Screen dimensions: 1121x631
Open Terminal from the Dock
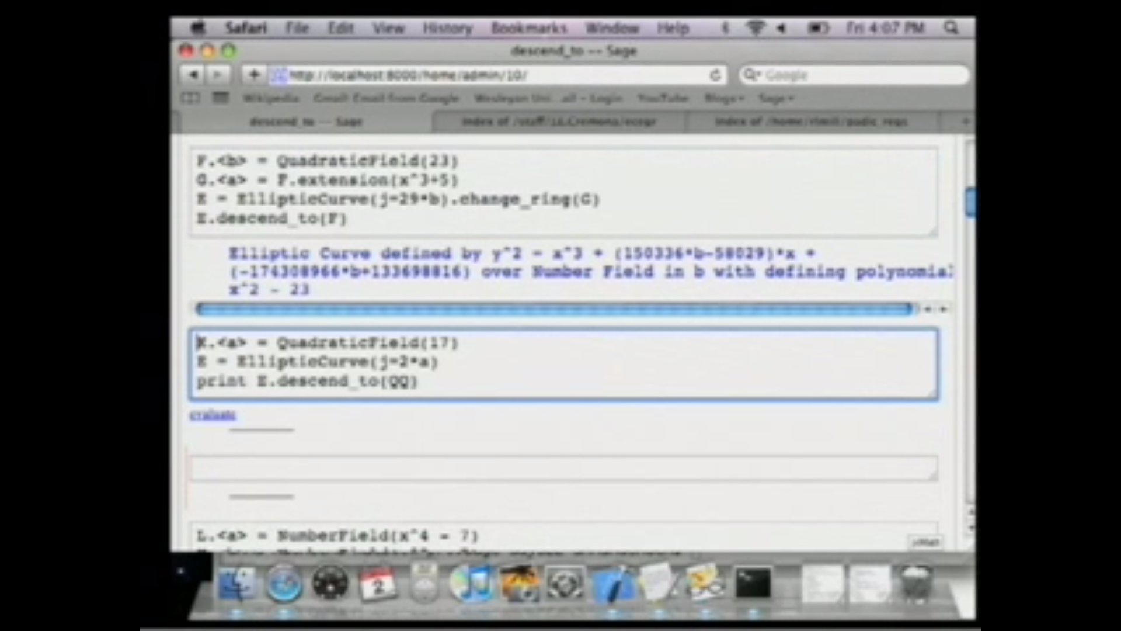(754, 583)
